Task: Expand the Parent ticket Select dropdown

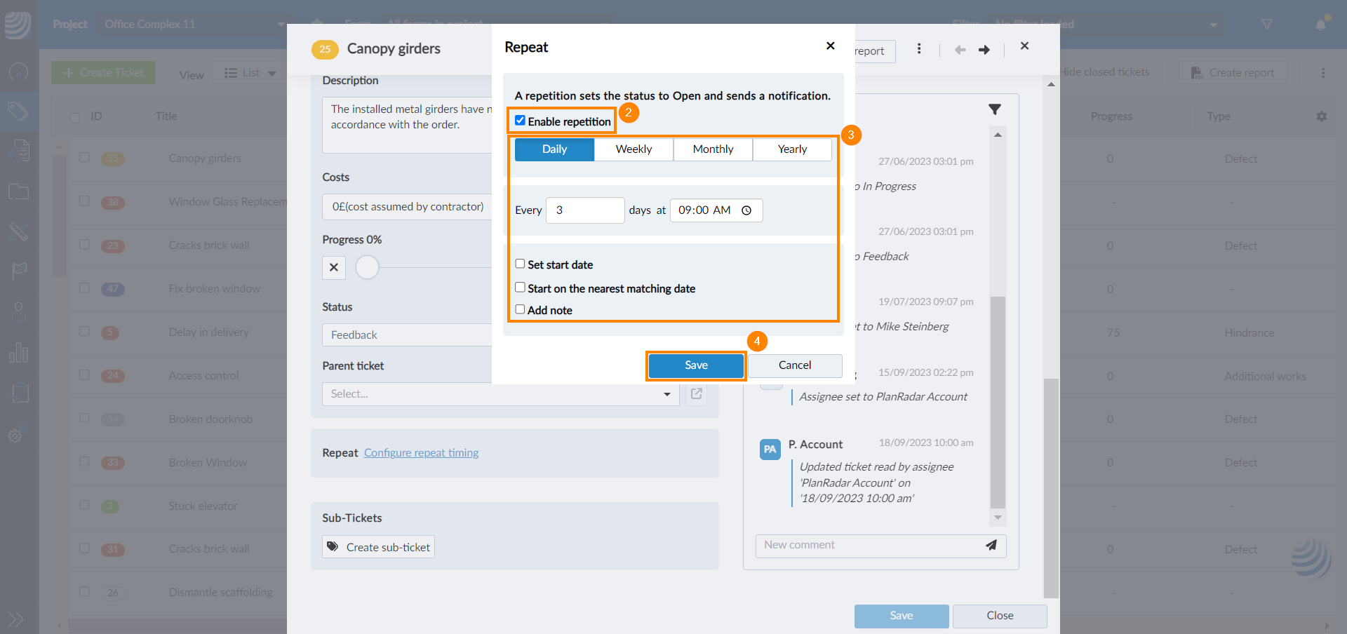Action: (500, 394)
